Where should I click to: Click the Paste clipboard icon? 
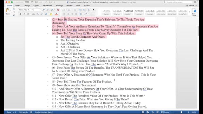coord(8,10)
